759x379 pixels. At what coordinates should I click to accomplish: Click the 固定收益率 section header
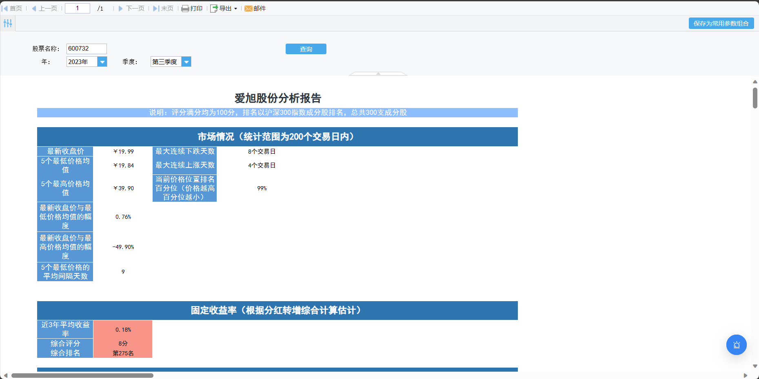(x=277, y=311)
